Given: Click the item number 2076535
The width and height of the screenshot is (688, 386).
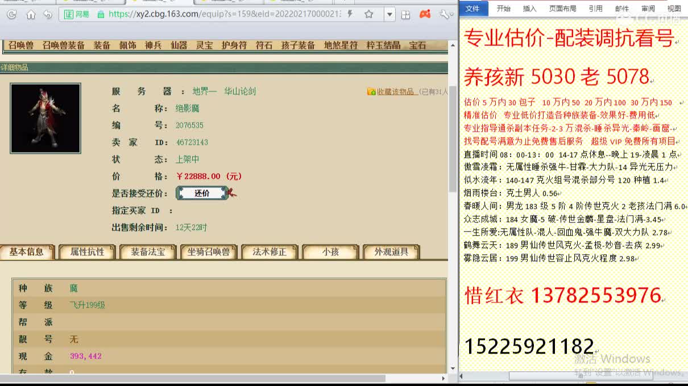Looking at the screenshot, I should (x=189, y=125).
